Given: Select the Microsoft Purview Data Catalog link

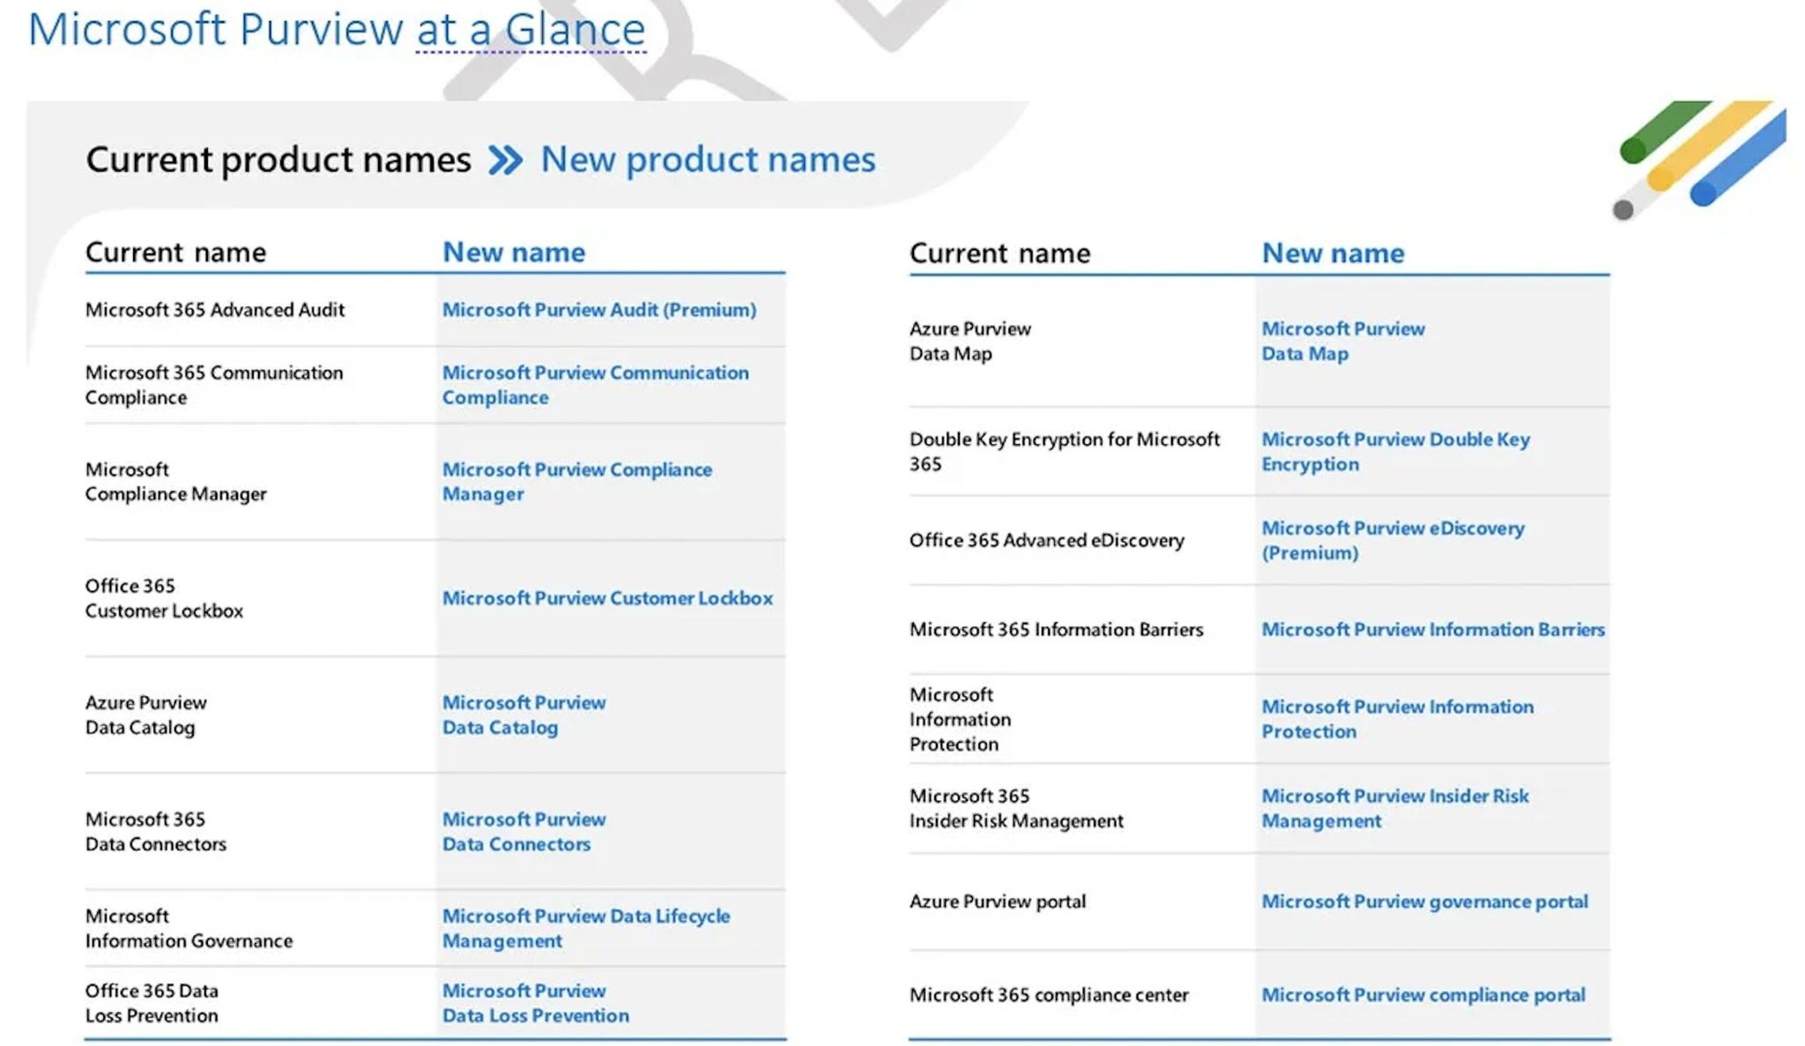Looking at the screenshot, I should click(524, 715).
